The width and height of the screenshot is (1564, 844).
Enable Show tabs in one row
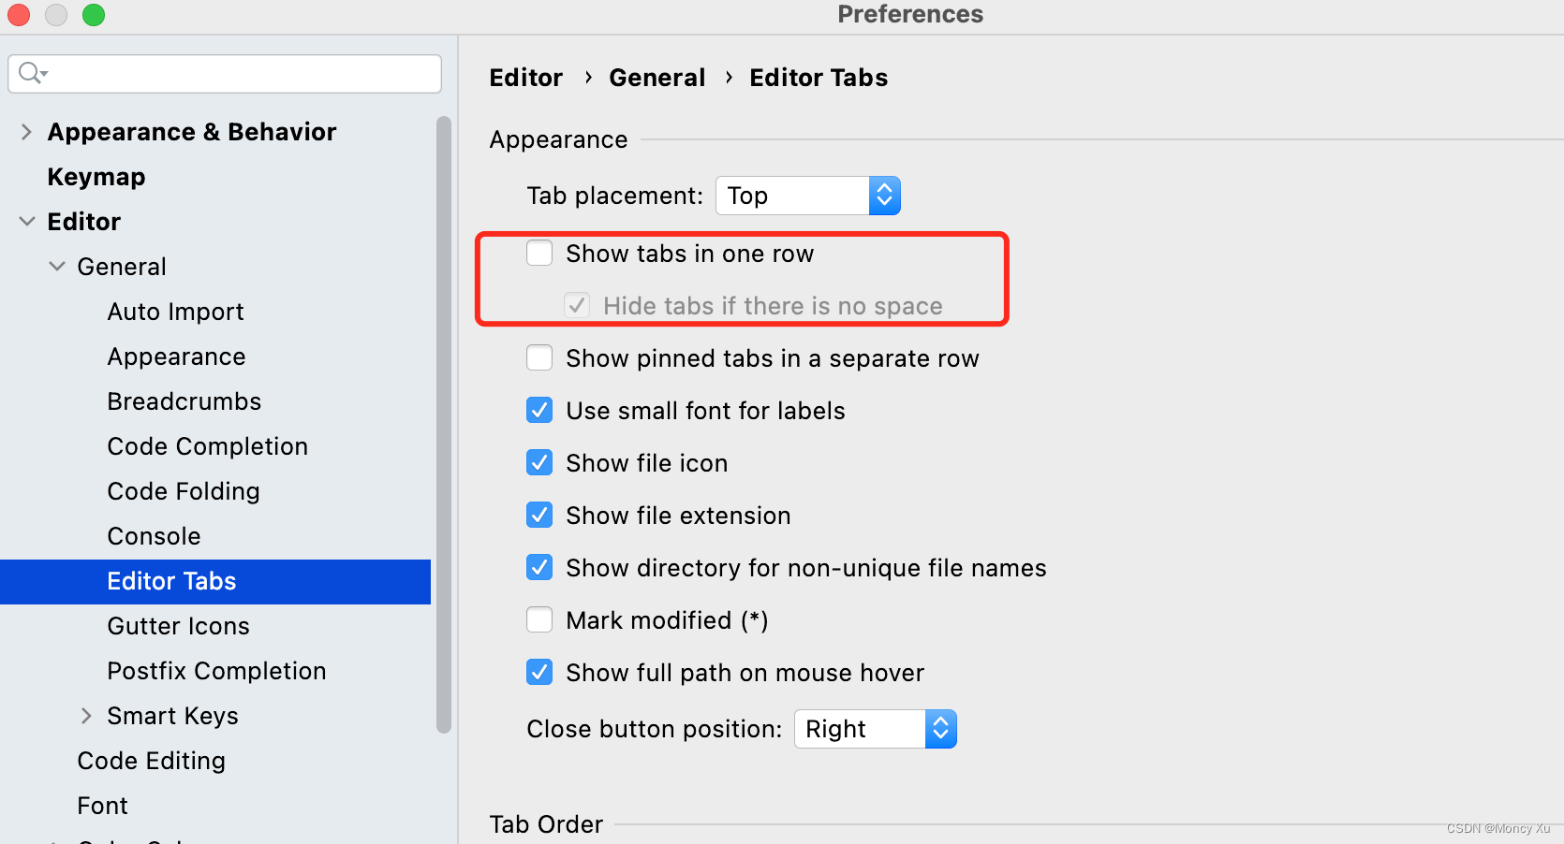[539, 254]
